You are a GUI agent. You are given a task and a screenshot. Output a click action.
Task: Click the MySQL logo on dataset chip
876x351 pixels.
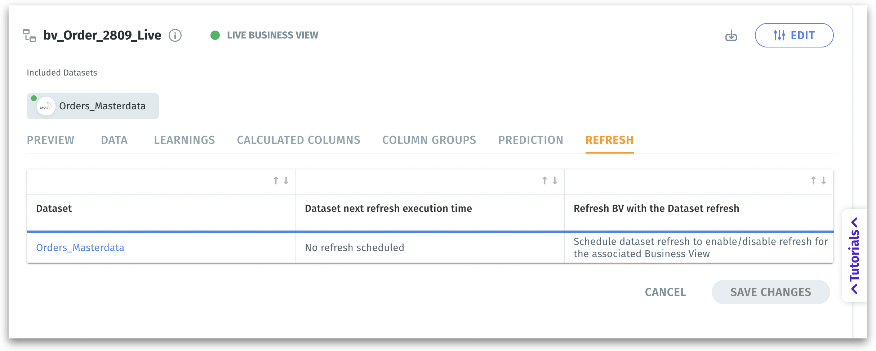pos(46,106)
